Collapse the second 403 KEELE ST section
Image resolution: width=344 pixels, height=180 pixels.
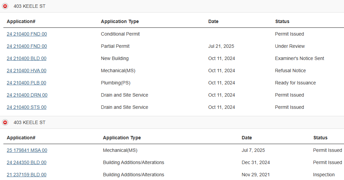pyautogui.click(x=5, y=122)
